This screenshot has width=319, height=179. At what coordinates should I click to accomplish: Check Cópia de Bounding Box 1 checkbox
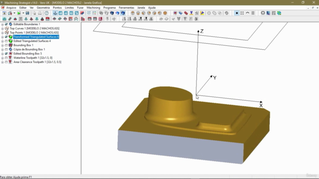point(6,49)
